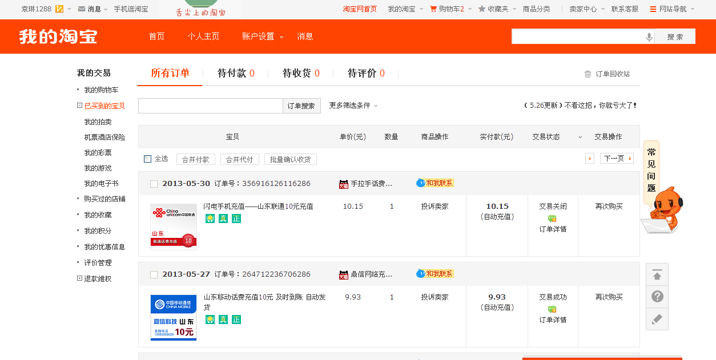Image resolution: width=716 pixels, height=360 pixels.
Task: Check the 2013-05-27 order checkbox
Action: (x=154, y=274)
